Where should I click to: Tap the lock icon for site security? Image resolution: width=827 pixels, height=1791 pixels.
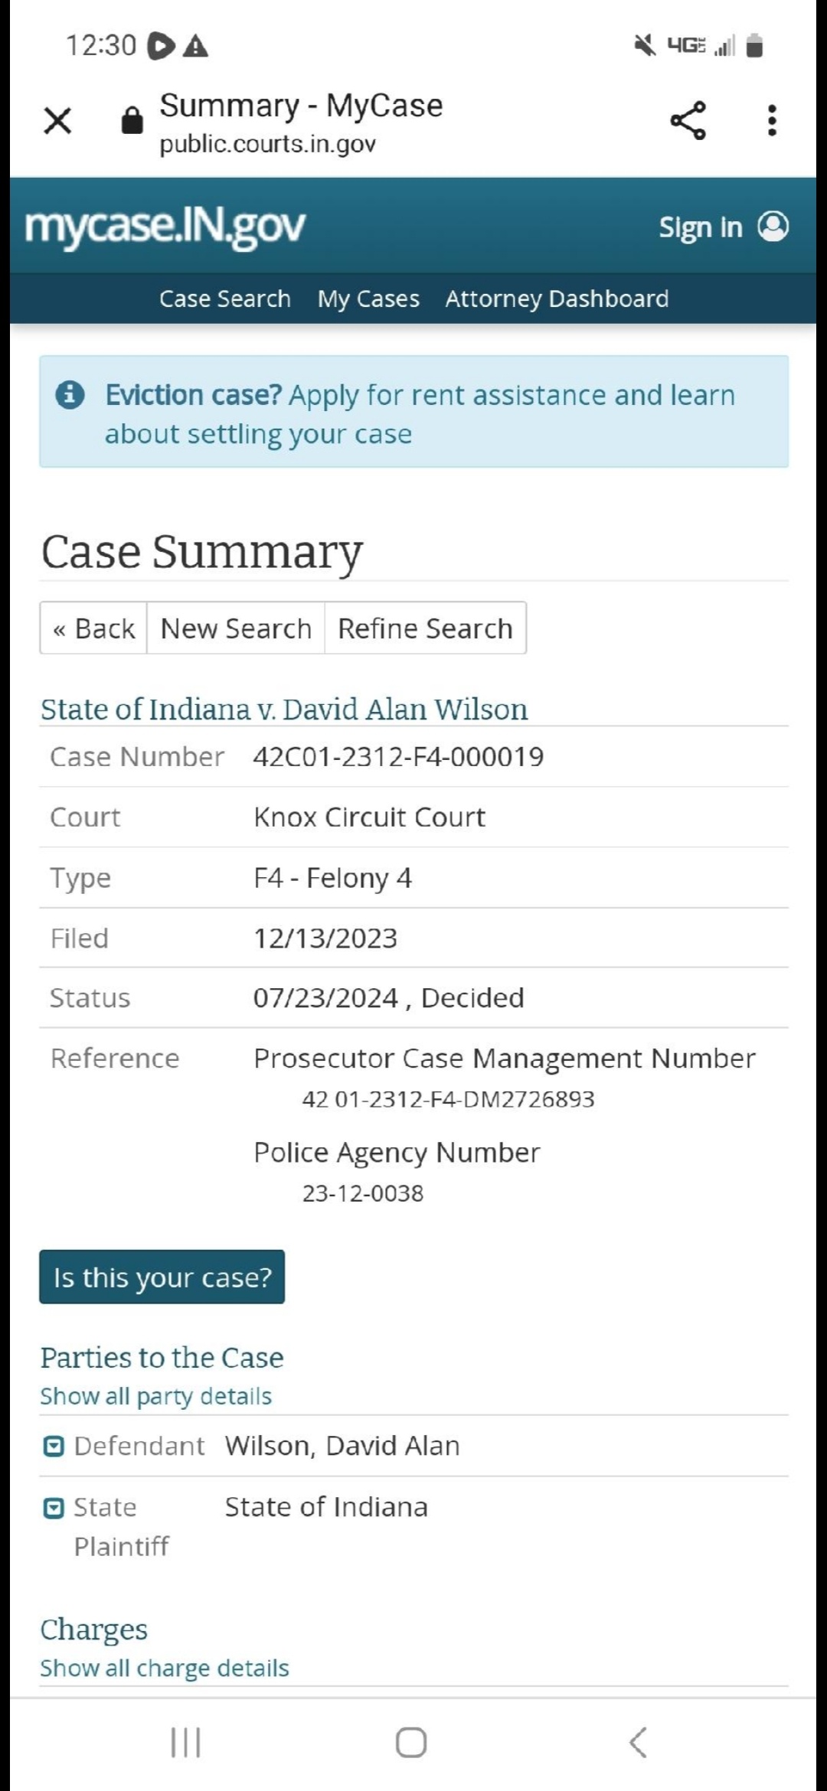click(132, 121)
